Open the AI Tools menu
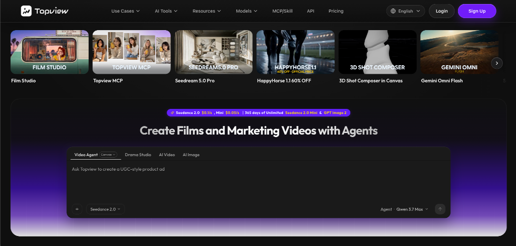This screenshot has height=246, width=516. (166, 11)
